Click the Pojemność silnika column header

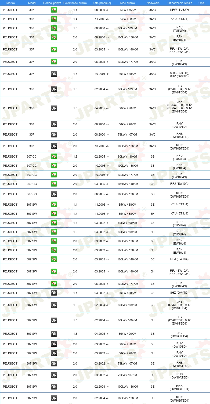pyautogui.click(x=75, y=3)
